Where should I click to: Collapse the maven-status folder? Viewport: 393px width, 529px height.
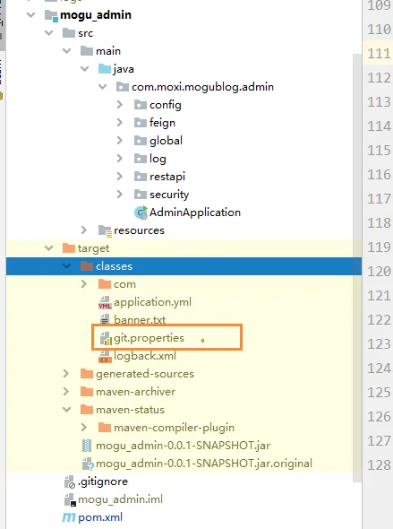click(66, 409)
